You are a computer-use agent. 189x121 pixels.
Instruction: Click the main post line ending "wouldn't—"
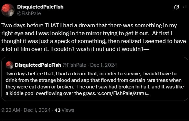[x=75, y=49]
